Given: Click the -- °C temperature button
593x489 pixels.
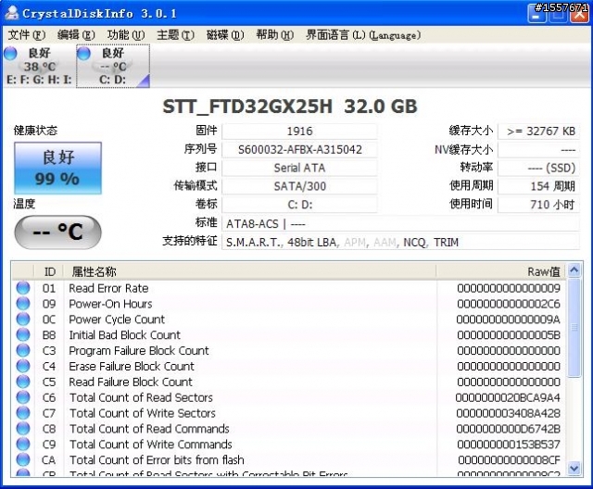Looking at the screenshot, I should click(57, 232).
